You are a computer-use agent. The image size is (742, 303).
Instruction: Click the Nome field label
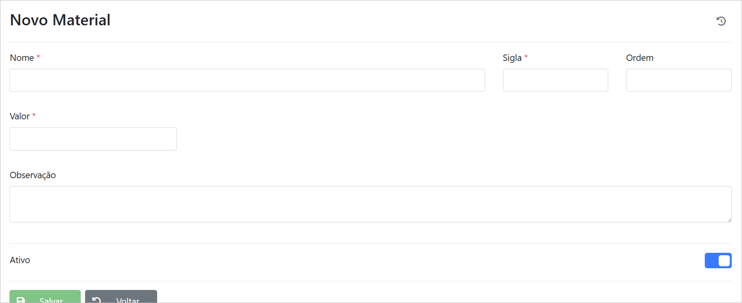click(22, 58)
